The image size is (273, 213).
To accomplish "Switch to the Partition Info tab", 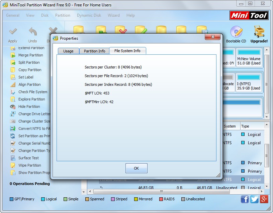I will pos(95,51).
